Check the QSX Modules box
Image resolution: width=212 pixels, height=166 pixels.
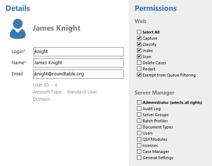click(139, 139)
